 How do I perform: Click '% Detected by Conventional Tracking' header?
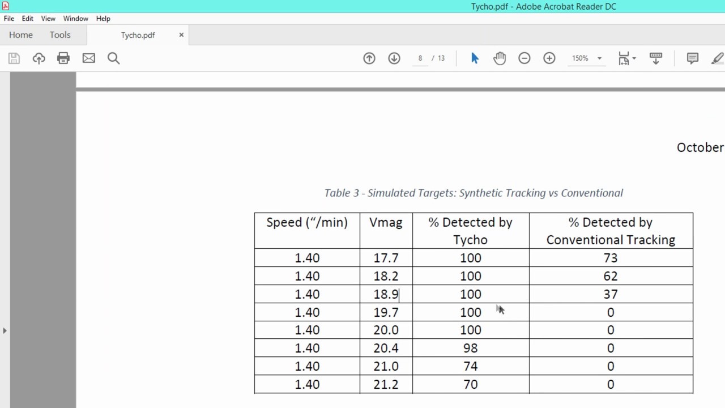(611, 231)
